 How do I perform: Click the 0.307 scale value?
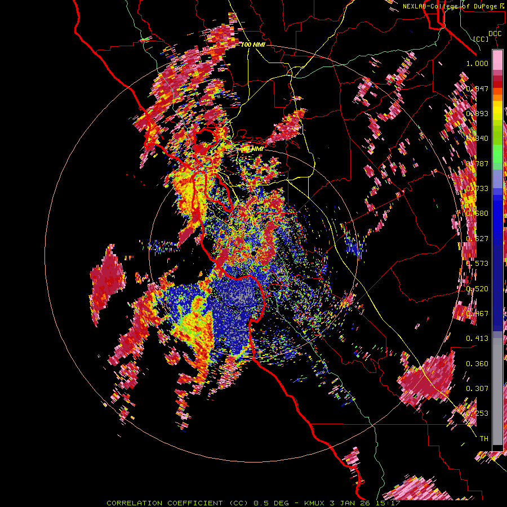pyautogui.click(x=477, y=389)
